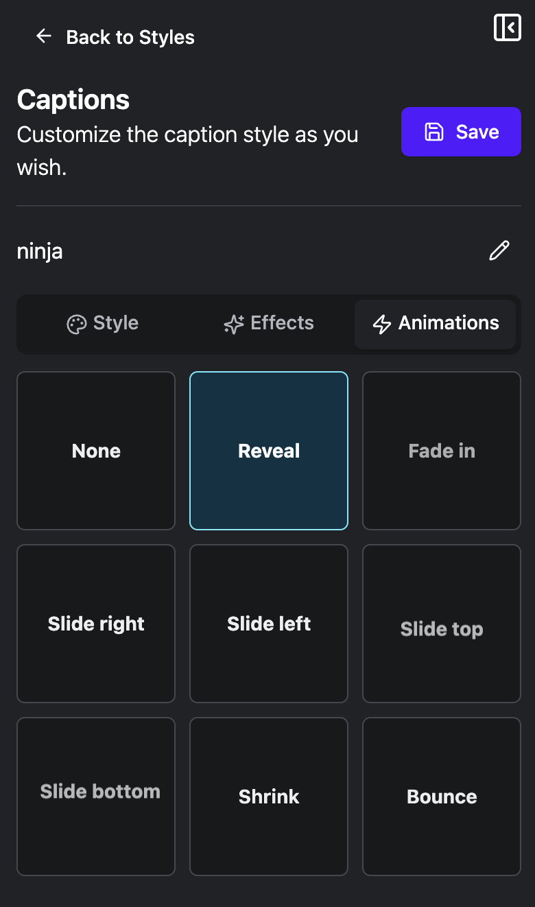
Task: Collapse the side panel using top-right icon
Action: coord(508,27)
